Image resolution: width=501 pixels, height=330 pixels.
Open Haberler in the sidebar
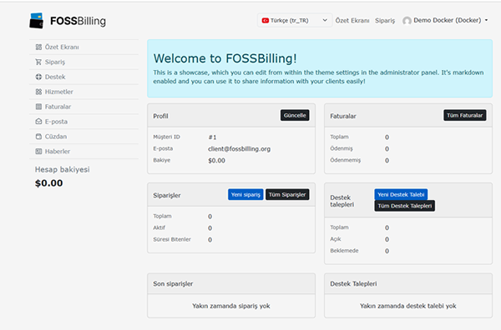pos(84,152)
